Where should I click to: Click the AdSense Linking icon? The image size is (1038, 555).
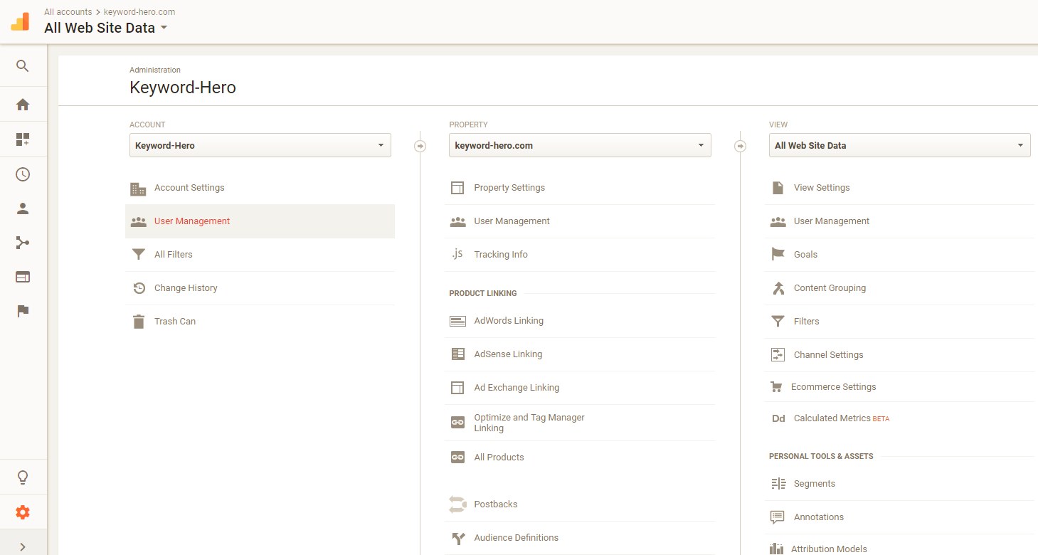click(x=458, y=354)
